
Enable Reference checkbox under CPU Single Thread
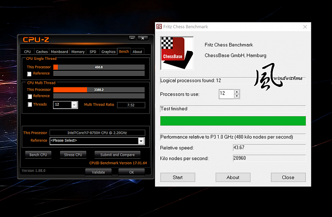coord(30,74)
